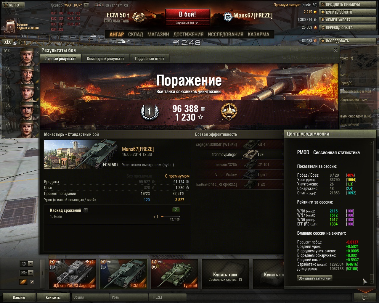
Task: Open the combat missions and specials icon
Action: (x=11, y=26)
